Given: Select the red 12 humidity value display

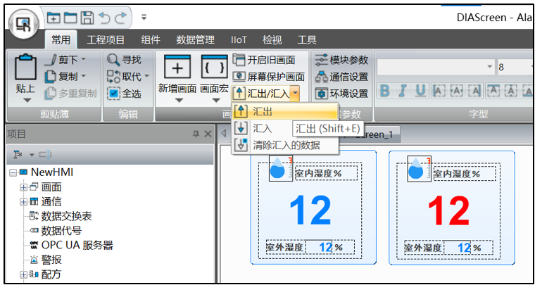Looking at the screenshot, I should click(448, 210).
